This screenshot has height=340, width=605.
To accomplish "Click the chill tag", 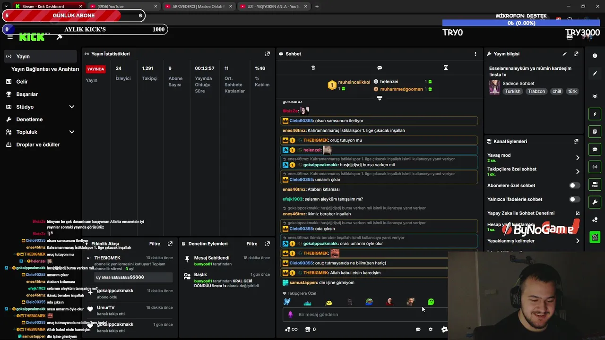I will coord(557,92).
